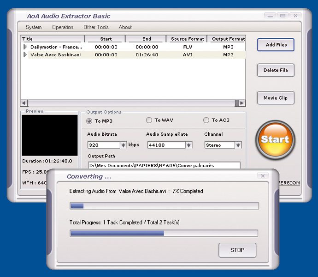Viewport: 318px width, 277px height.
Task: Click the file extraction progress bar
Action: click(x=164, y=206)
